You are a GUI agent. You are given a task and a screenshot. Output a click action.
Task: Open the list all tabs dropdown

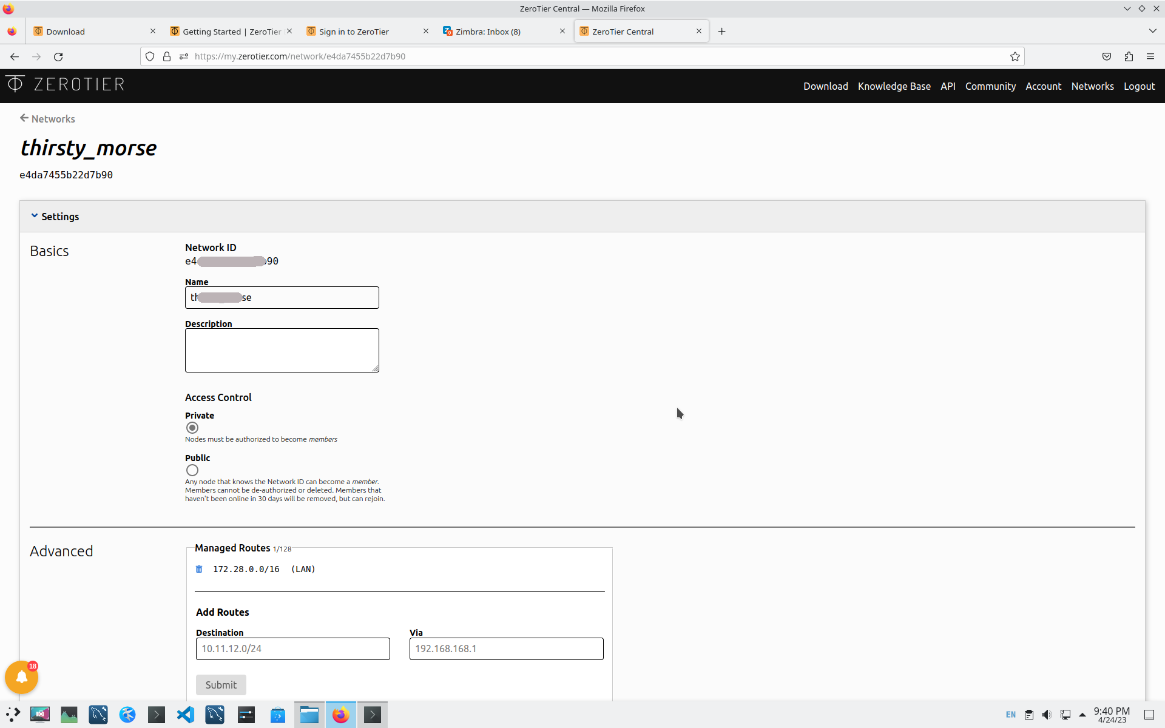click(x=1152, y=31)
